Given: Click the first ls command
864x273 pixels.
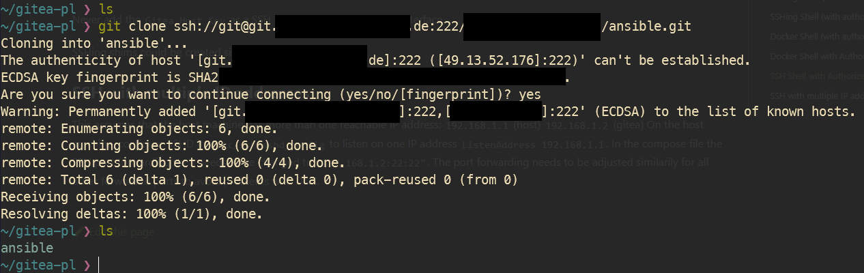Looking at the screenshot, I should click(106, 10).
